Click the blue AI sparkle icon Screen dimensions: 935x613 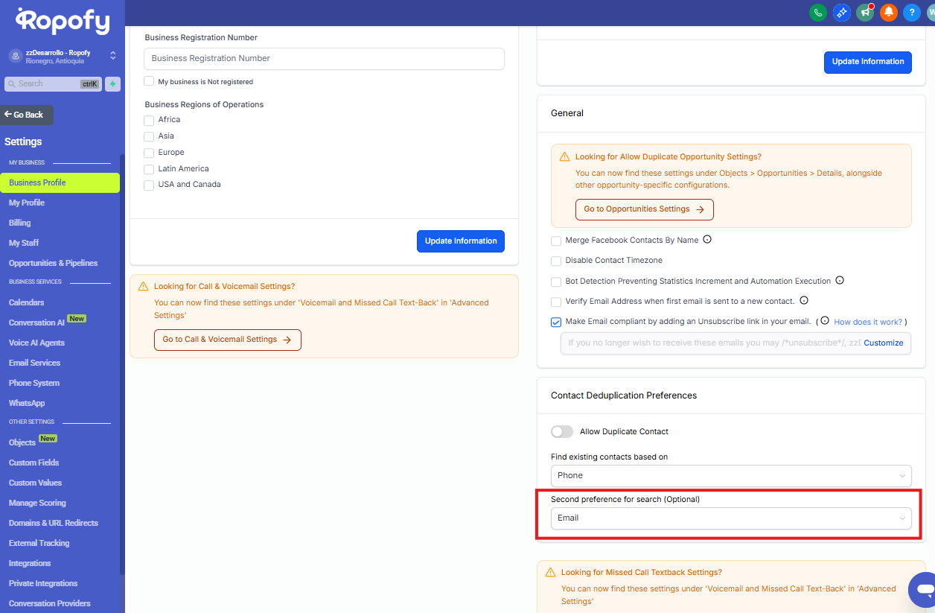click(x=841, y=13)
